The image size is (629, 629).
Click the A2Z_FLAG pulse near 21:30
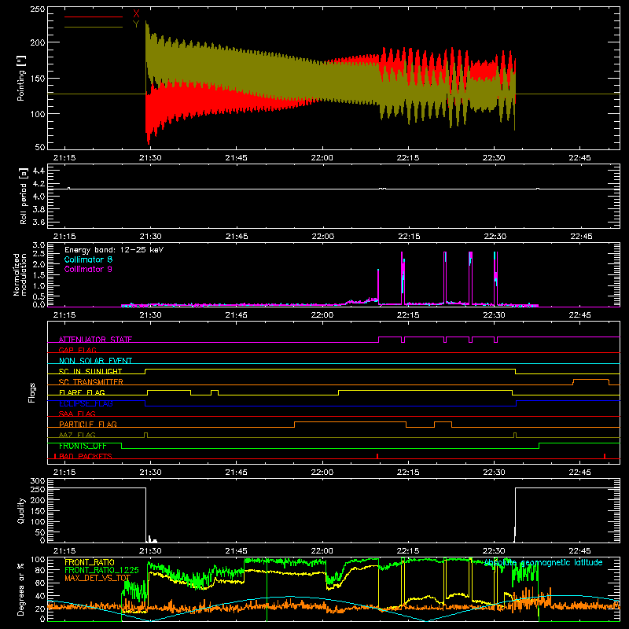[x=145, y=435]
